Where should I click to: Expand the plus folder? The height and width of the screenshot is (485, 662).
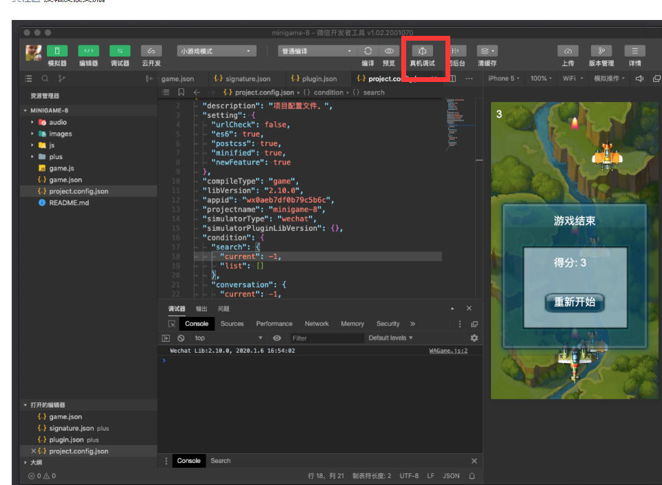click(x=32, y=156)
